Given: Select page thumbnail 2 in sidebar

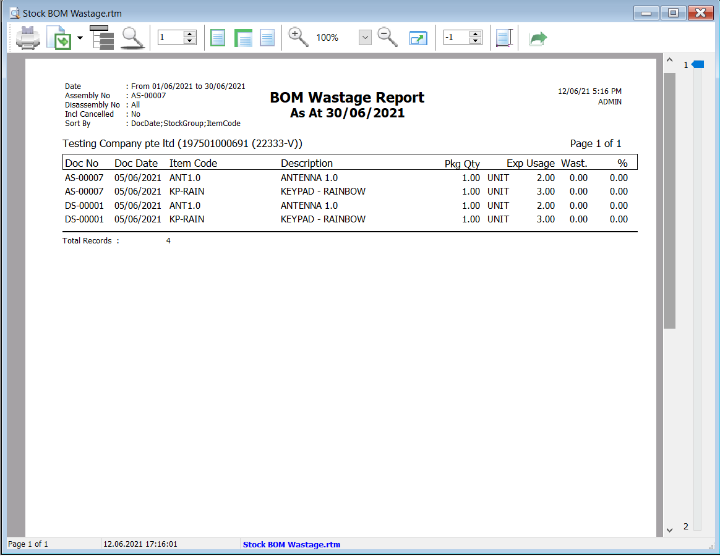Looking at the screenshot, I should (685, 526).
